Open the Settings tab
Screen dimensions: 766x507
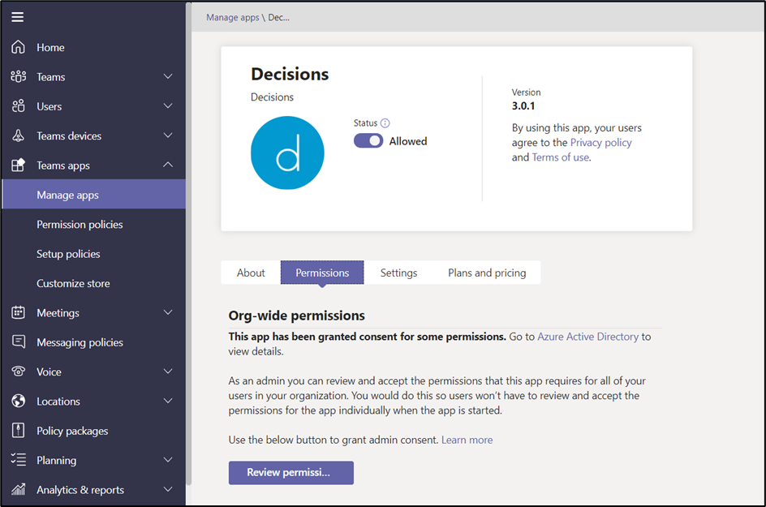point(398,273)
